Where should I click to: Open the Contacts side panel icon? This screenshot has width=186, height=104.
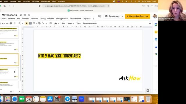(156, 47)
